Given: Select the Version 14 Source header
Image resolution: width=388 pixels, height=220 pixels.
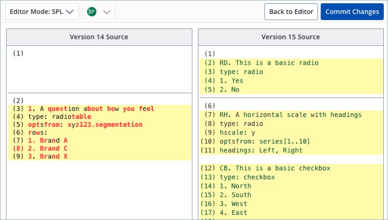Looking at the screenshot, I should click(x=99, y=37).
